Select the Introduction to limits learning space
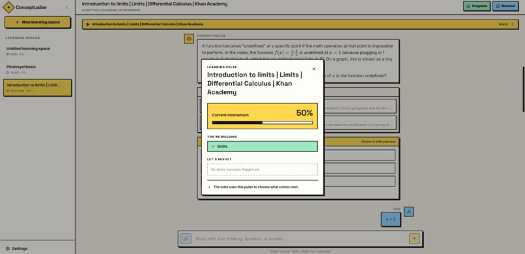525x254 pixels. point(38,88)
